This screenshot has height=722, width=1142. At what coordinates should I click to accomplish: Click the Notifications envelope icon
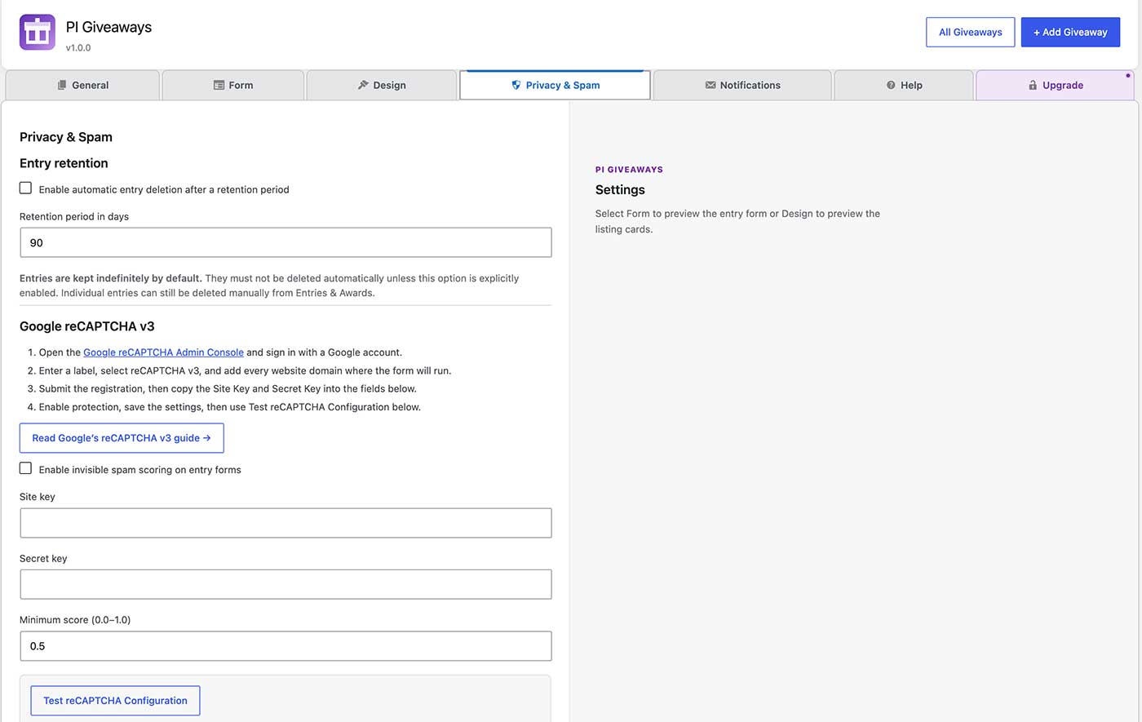tap(710, 85)
